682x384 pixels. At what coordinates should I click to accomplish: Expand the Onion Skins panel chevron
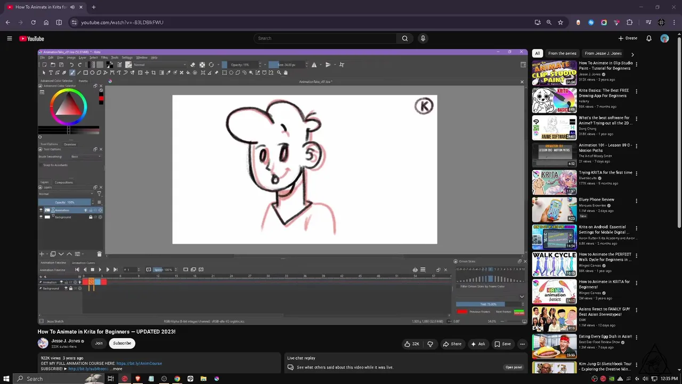click(522, 297)
